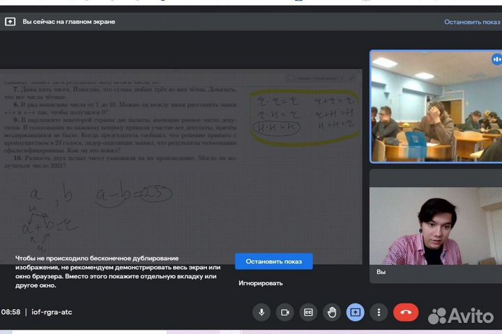Click the blue Остановить показ button
Viewport: 502px width, 334px height.
[274, 262]
